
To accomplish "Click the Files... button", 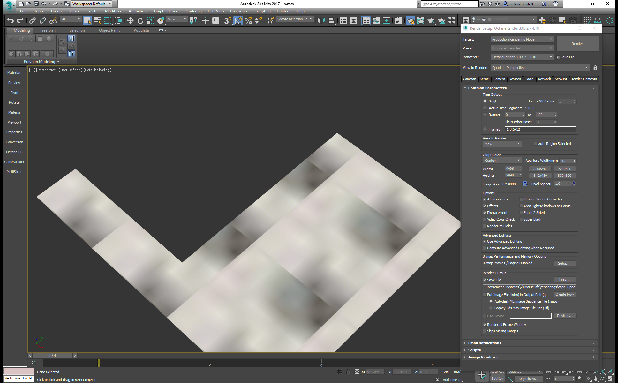I will coord(564,279).
